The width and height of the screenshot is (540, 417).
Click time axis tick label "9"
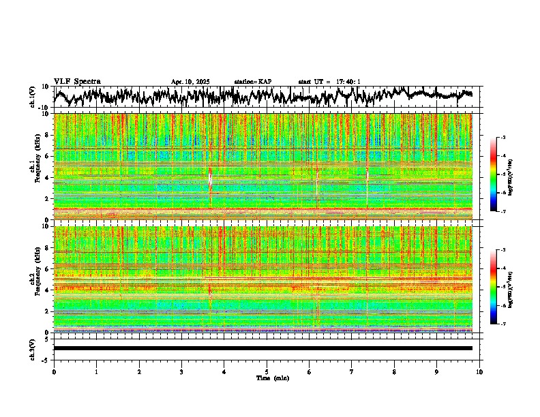(436, 372)
